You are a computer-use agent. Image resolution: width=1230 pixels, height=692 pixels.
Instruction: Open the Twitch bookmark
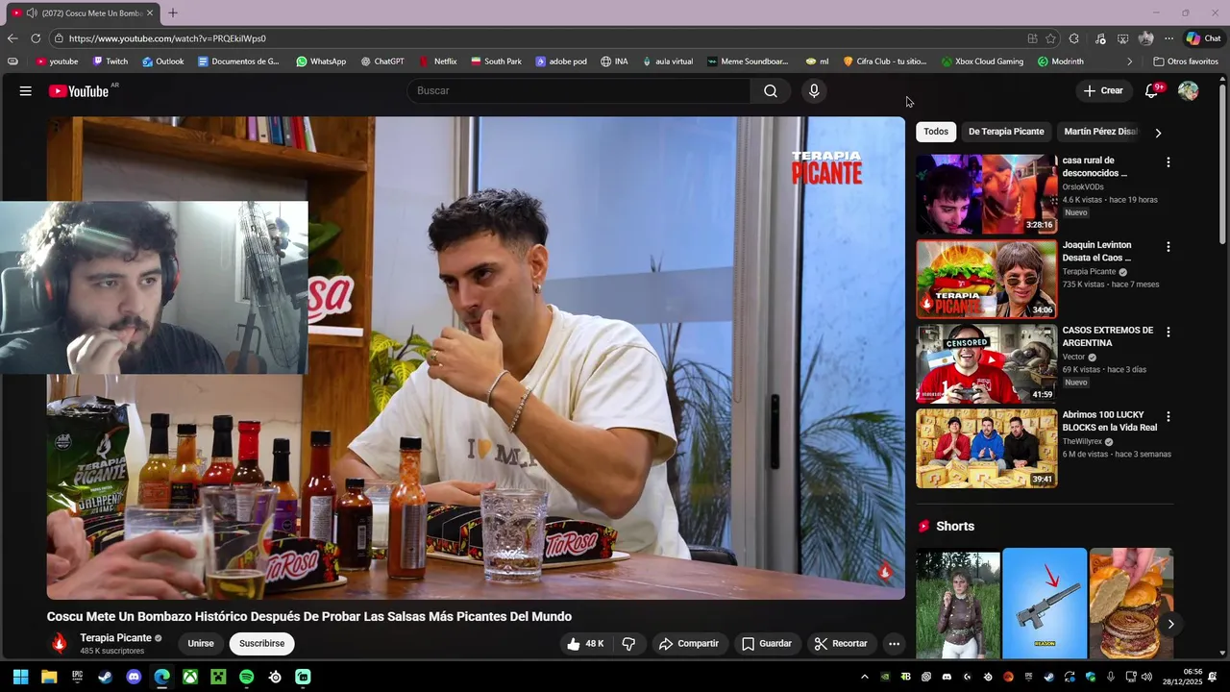[x=110, y=62]
